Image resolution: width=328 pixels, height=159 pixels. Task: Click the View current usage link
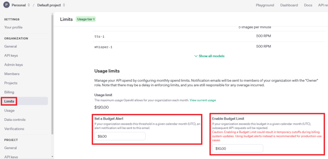[203, 100]
